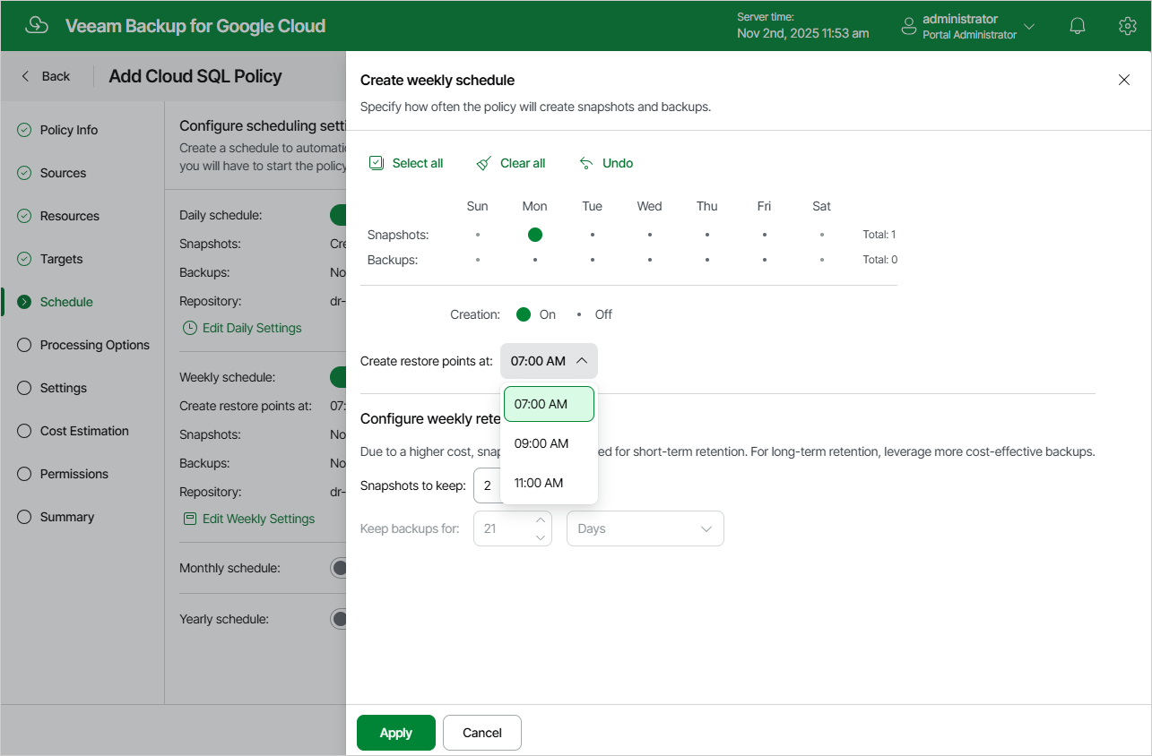Image resolution: width=1152 pixels, height=756 pixels.
Task: Click the Snapshots to keep field
Action: tap(487, 485)
